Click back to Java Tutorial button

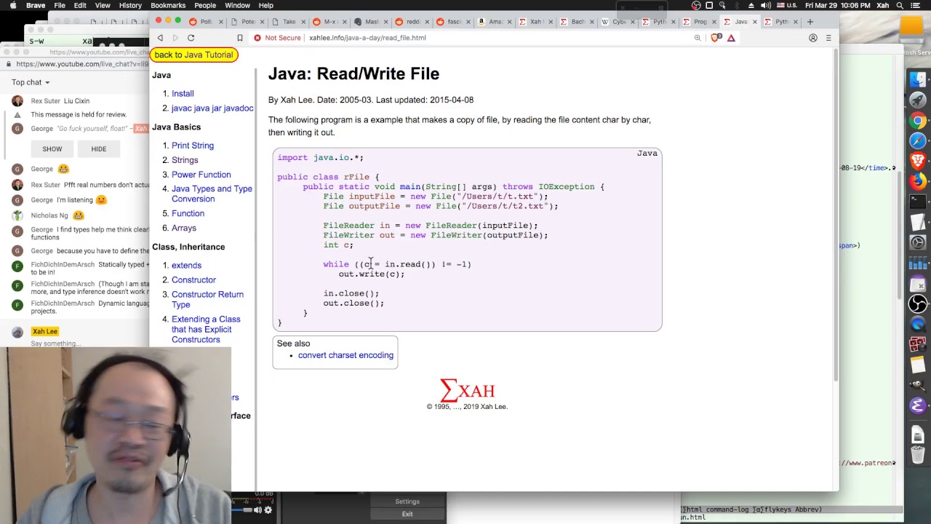tap(193, 55)
